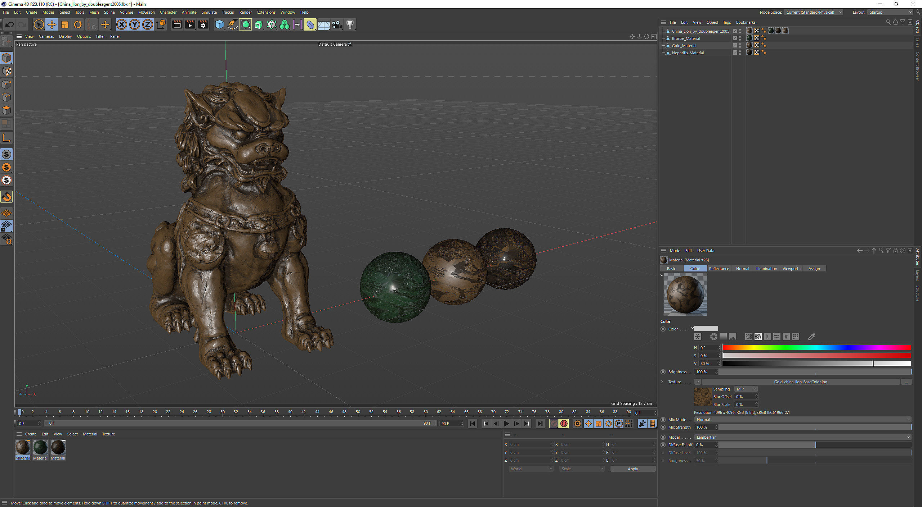Image resolution: width=922 pixels, height=507 pixels.
Task: Click Gold_china_lion_BaseColor.jpg texture button
Action: click(x=800, y=382)
